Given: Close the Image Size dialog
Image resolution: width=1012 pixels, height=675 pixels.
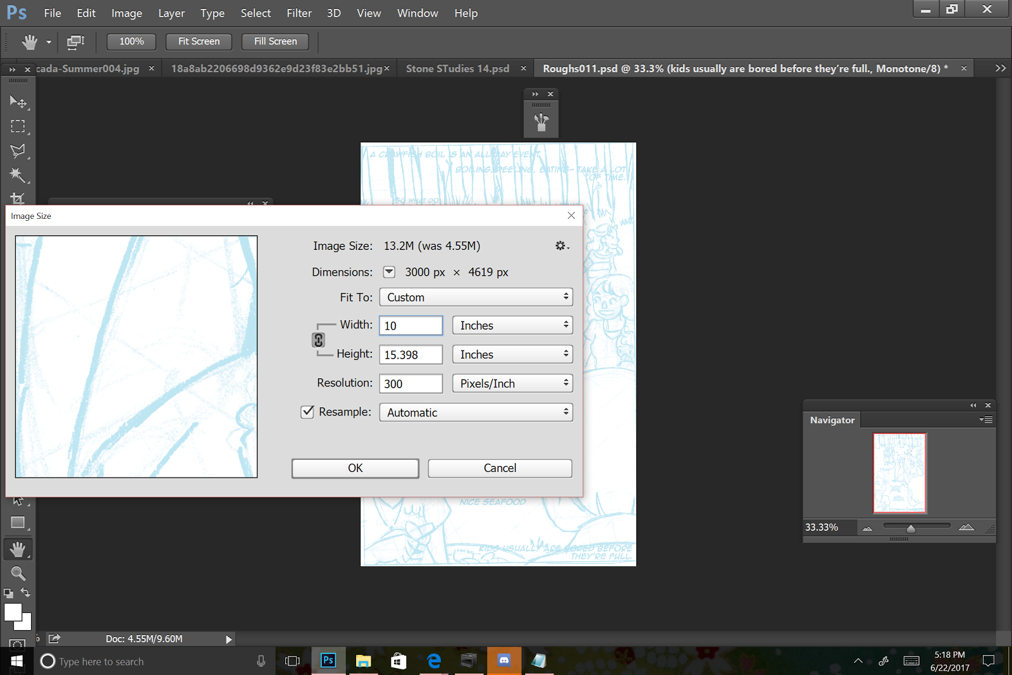Looking at the screenshot, I should point(571,216).
